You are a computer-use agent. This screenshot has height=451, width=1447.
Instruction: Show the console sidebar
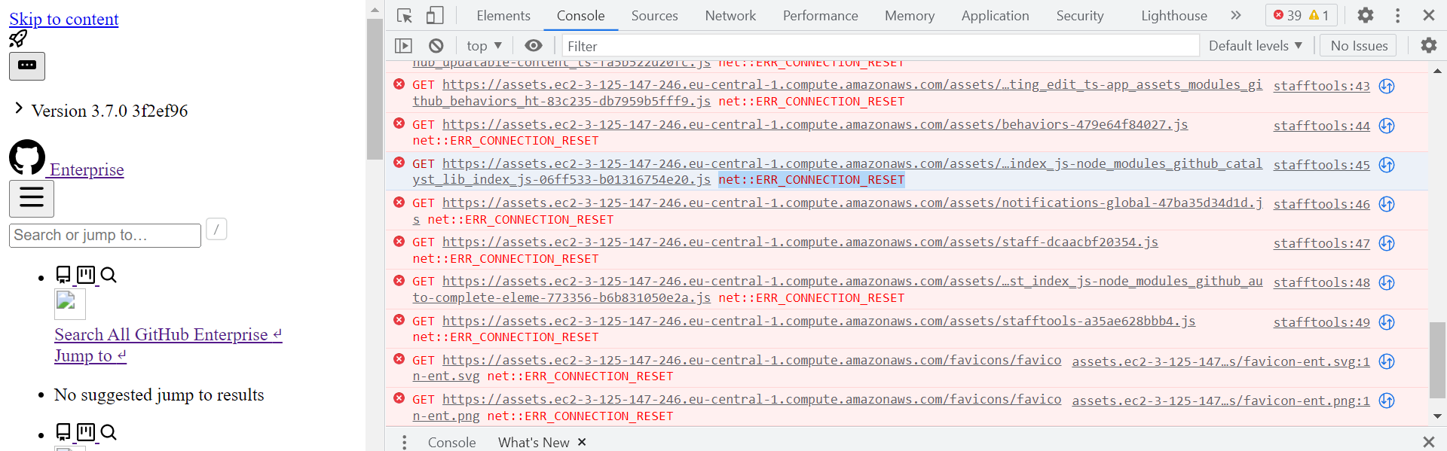click(404, 45)
